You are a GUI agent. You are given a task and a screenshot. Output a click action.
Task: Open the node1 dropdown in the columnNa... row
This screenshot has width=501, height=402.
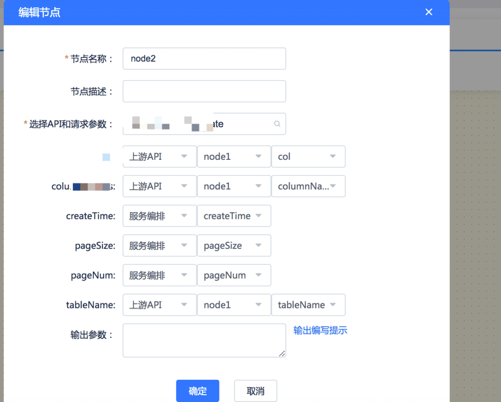pos(234,186)
